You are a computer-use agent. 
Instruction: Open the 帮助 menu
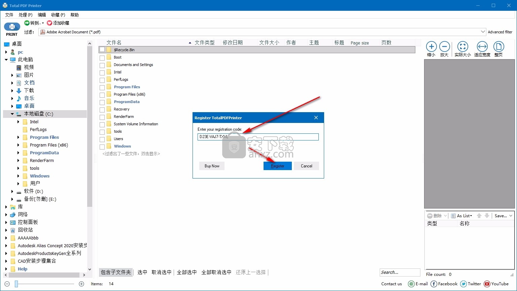(75, 15)
